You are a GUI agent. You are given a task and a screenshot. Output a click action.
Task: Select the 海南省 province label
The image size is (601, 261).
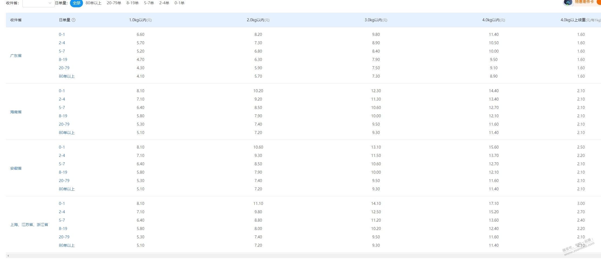pyautogui.click(x=16, y=112)
